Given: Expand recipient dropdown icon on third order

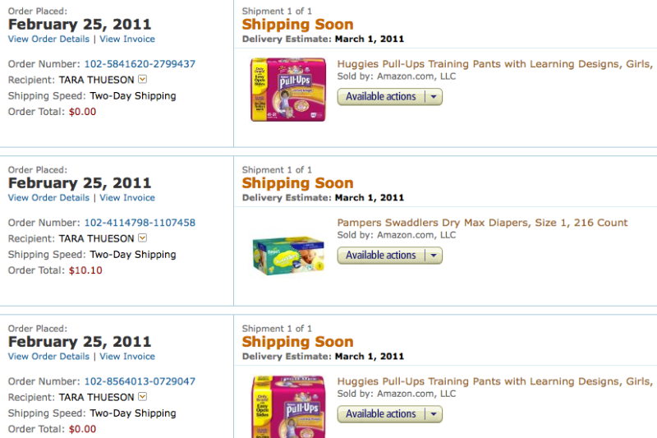Looking at the screenshot, I should (142, 396).
